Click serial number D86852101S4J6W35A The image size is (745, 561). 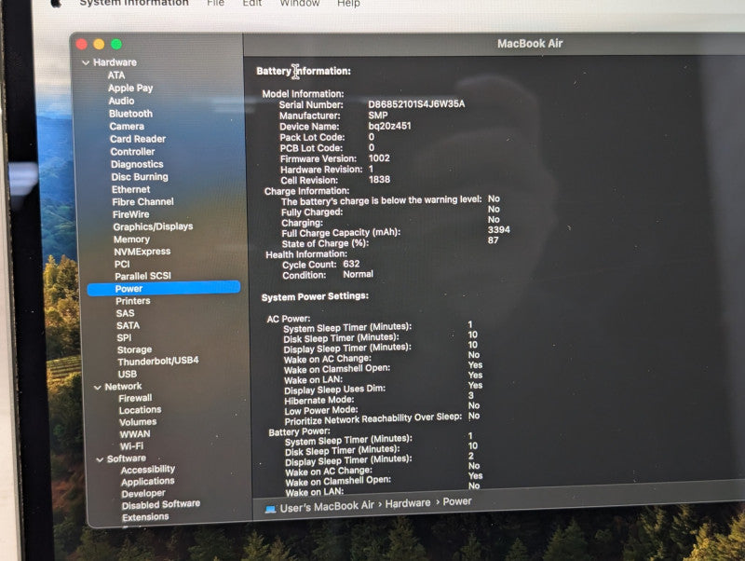coord(416,103)
